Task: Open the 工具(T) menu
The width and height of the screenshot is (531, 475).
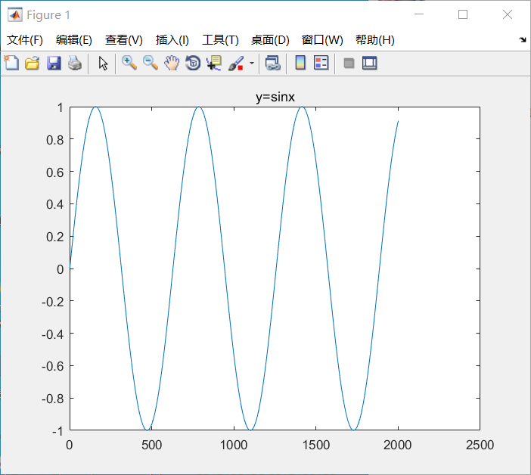Action: coord(220,40)
